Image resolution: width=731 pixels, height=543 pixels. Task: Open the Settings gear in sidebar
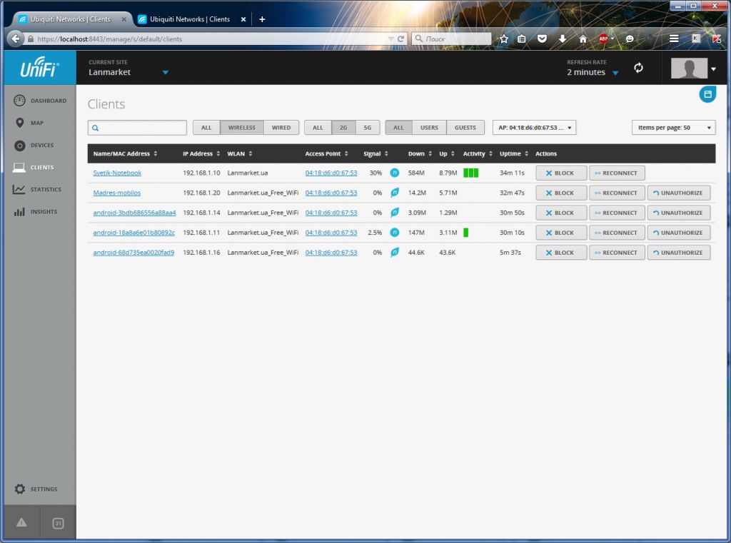click(20, 489)
